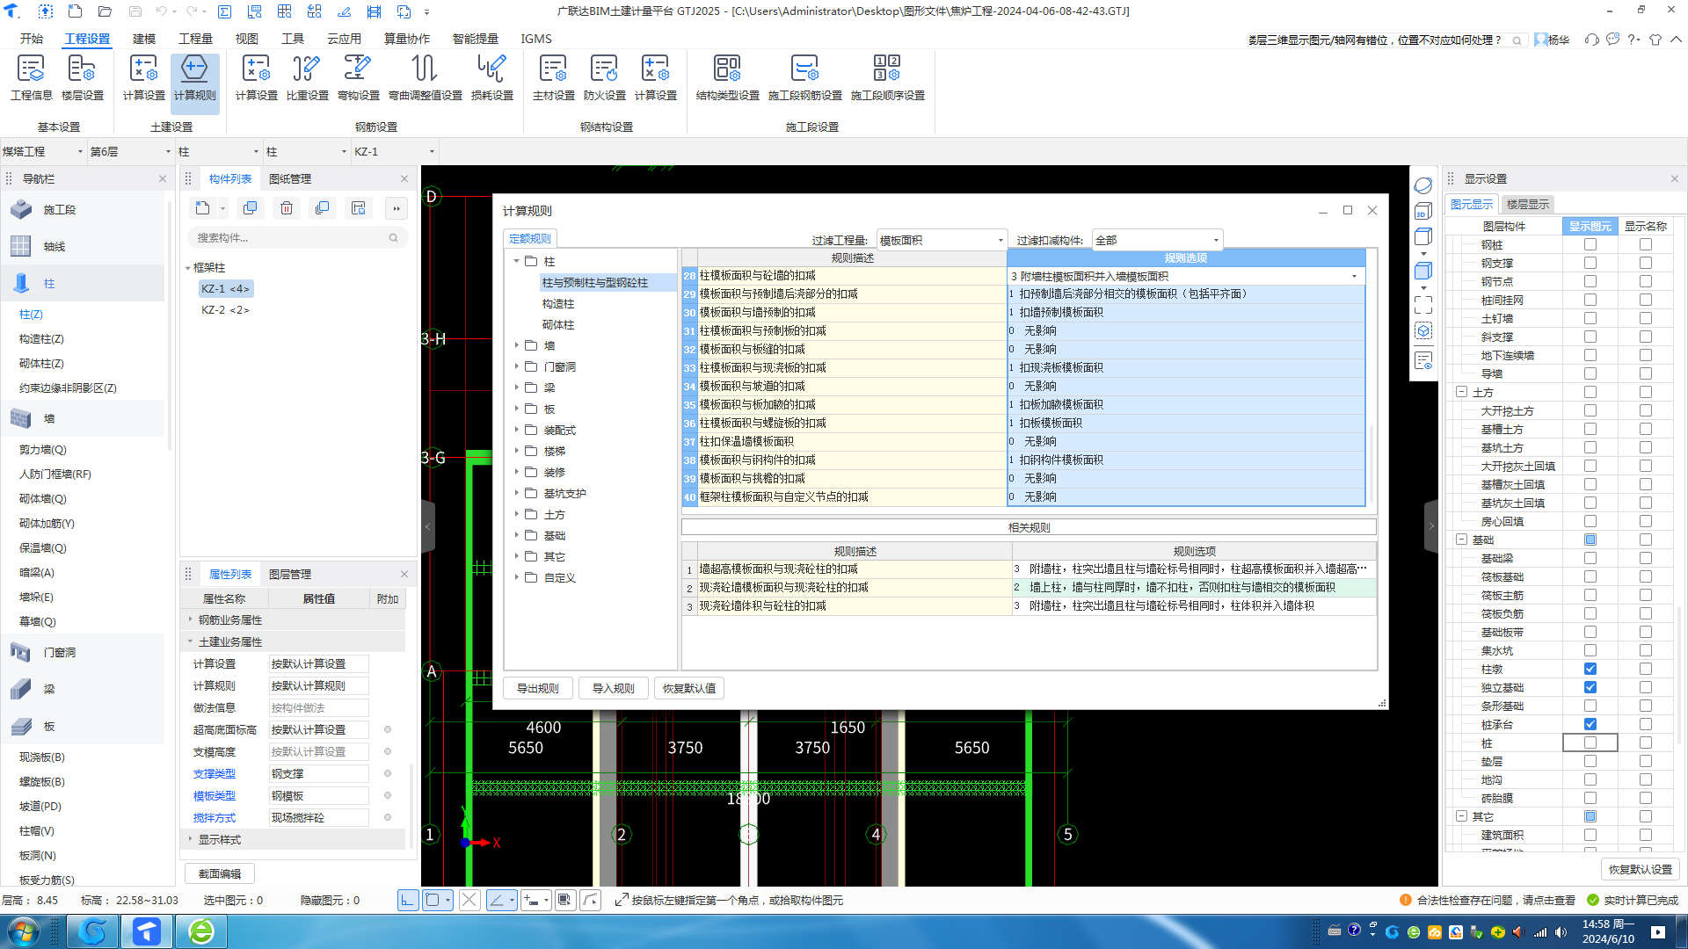Click new component icon in 构件列表

tap(203, 208)
